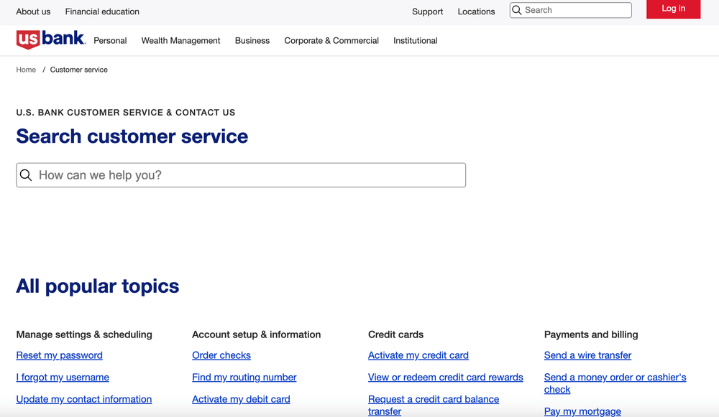Open Activate my debit card link
Viewport: 719px width, 417px height.
pos(241,399)
